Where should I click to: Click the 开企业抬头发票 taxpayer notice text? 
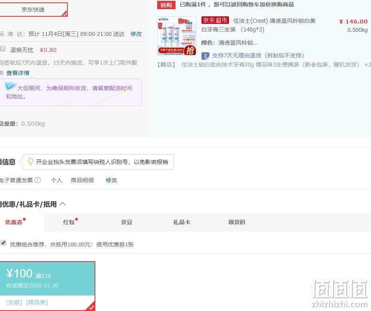click(x=102, y=162)
